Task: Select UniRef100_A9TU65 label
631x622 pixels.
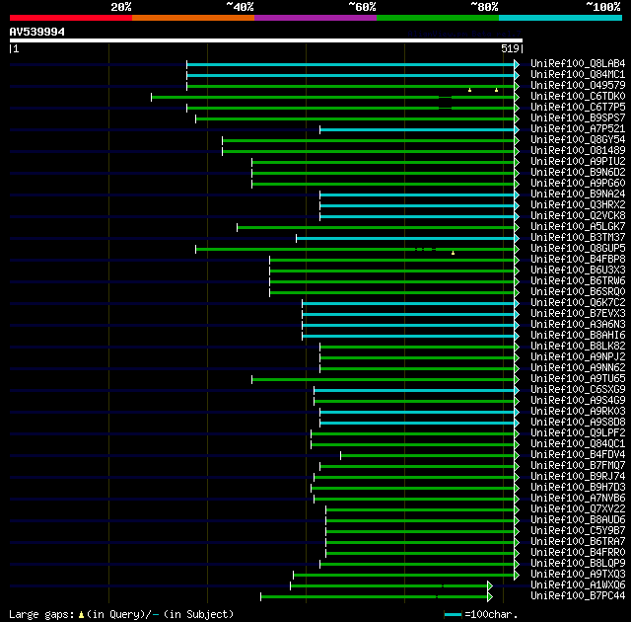Action: click(578, 379)
